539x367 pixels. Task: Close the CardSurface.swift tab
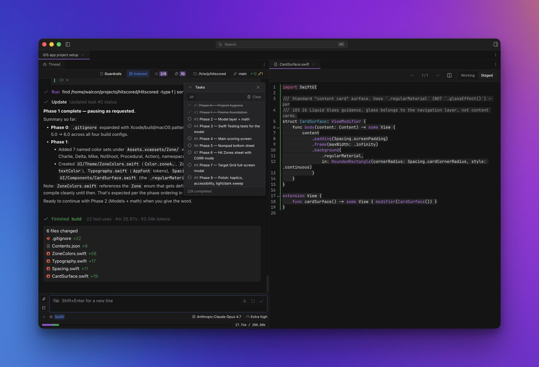pyautogui.click(x=314, y=64)
